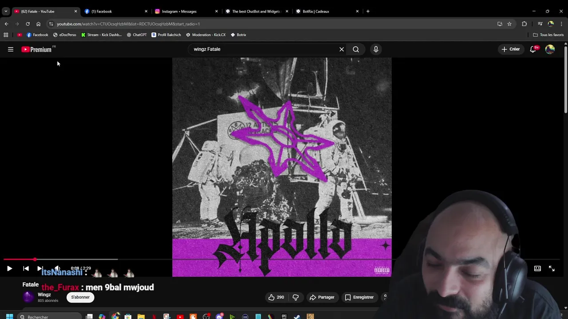Image resolution: width=568 pixels, height=319 pixels.
Task: Open media controls music icon
Action: (540, 24)
